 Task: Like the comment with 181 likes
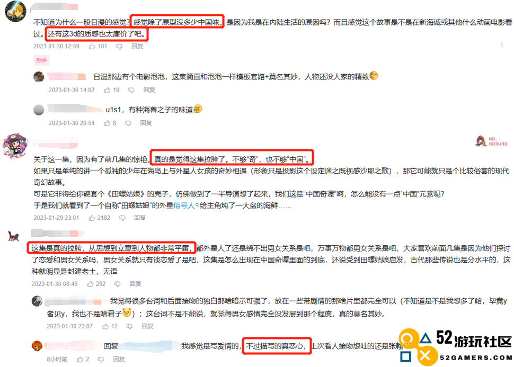click(92, 47)
